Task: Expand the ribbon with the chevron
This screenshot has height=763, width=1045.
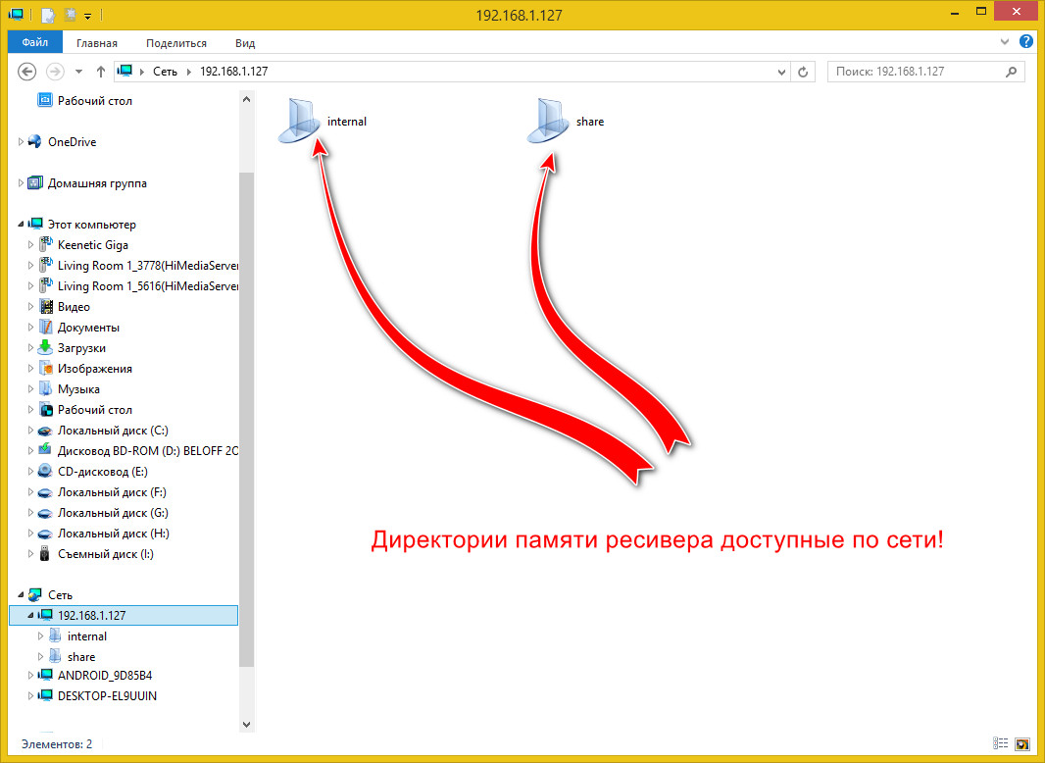Action: pyautogui.click(x=1005, y=42)
